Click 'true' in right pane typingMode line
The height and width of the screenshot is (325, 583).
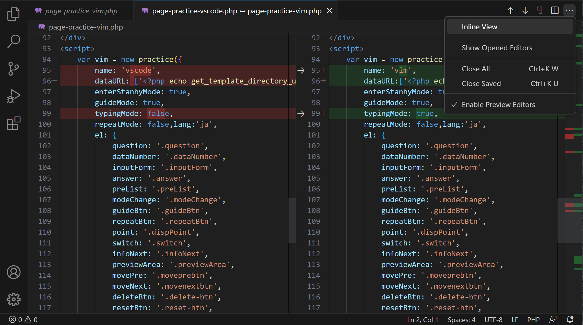(425, 113)
